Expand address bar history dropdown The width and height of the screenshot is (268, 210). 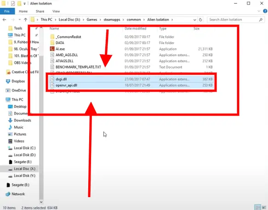194,20
